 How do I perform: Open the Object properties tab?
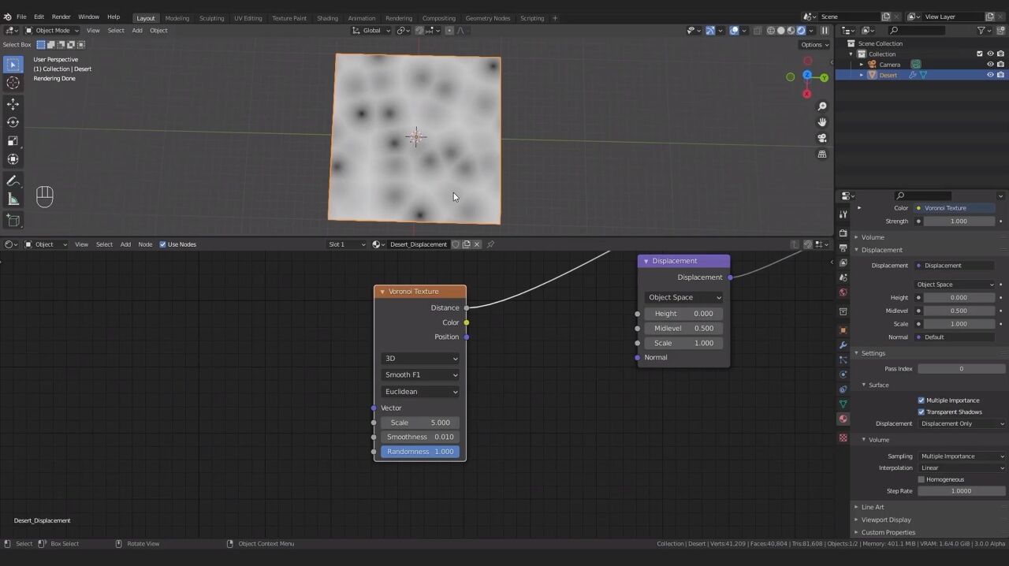point(843,330)
